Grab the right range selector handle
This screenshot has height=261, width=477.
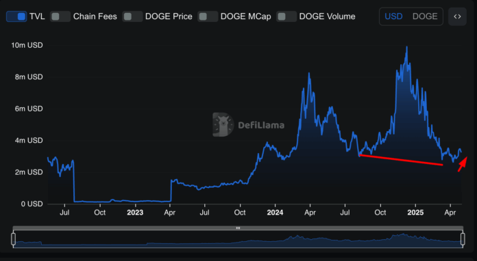tap(463, 239)
